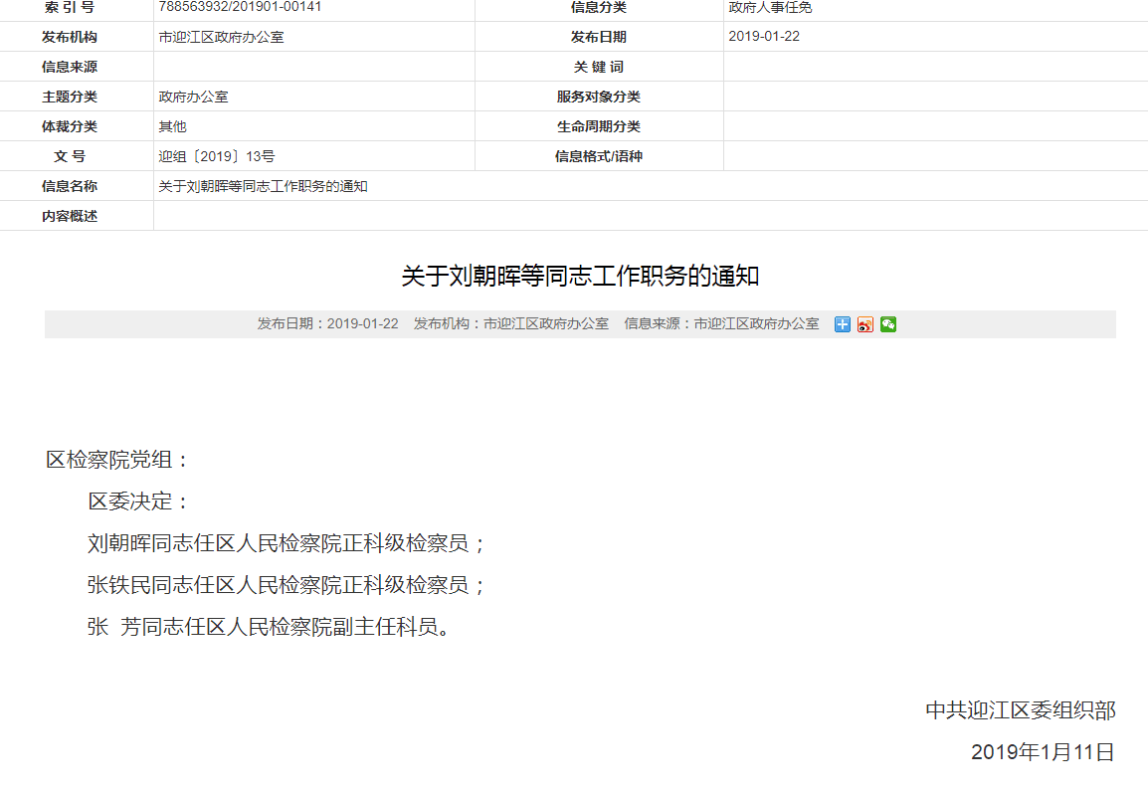Click the blue plus share icon
The image size is (1148, 799).
(x=842, y=324)
